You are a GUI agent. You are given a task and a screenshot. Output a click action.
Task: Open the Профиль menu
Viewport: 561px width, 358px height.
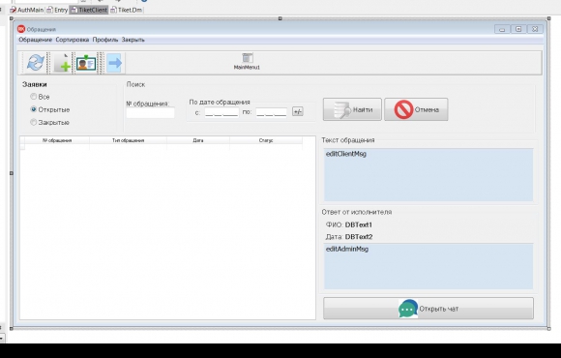point(105,40)
